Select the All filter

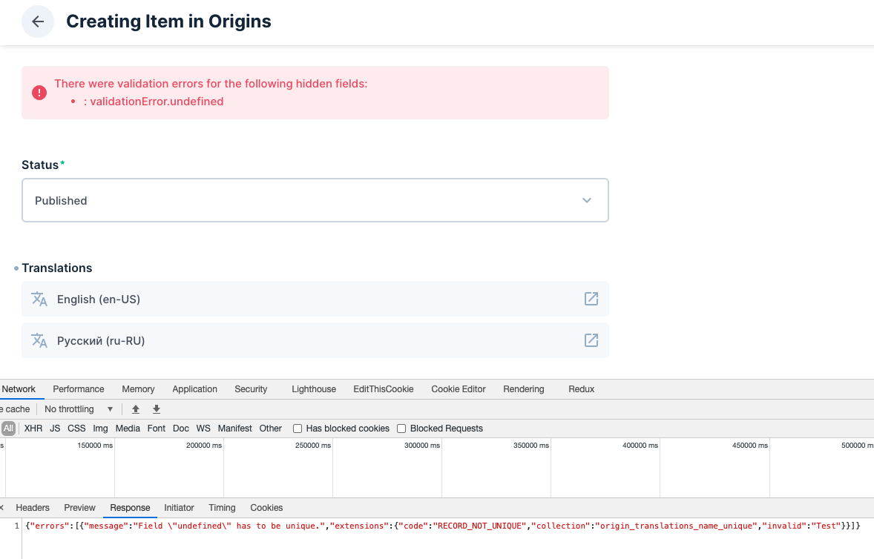pyautogui.click(x=8, y=429)
